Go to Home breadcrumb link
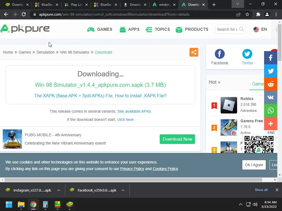The image size is (282, 211). [8, 52]
